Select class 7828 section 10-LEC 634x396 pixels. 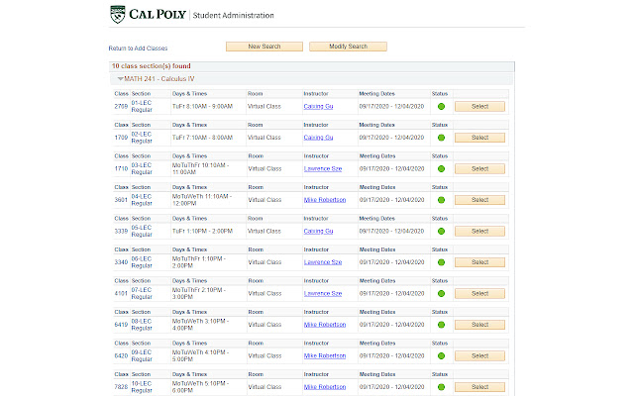(479, 387)
